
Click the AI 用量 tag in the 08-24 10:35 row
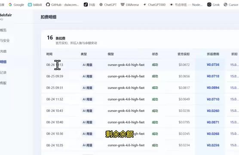[88, 145]
